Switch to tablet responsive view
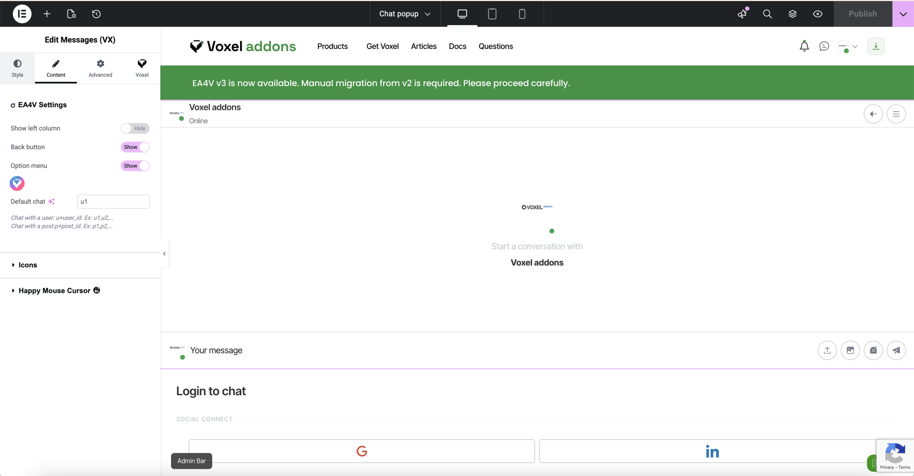The image size is (914, 476). coord(492,14)
